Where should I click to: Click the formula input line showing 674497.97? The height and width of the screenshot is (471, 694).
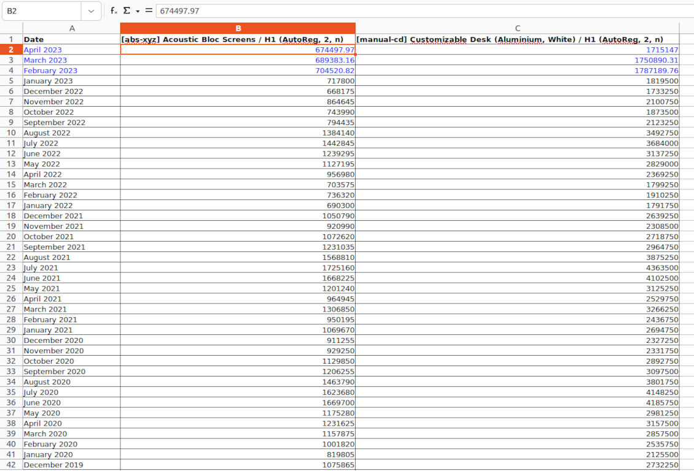tap(425, 11)
